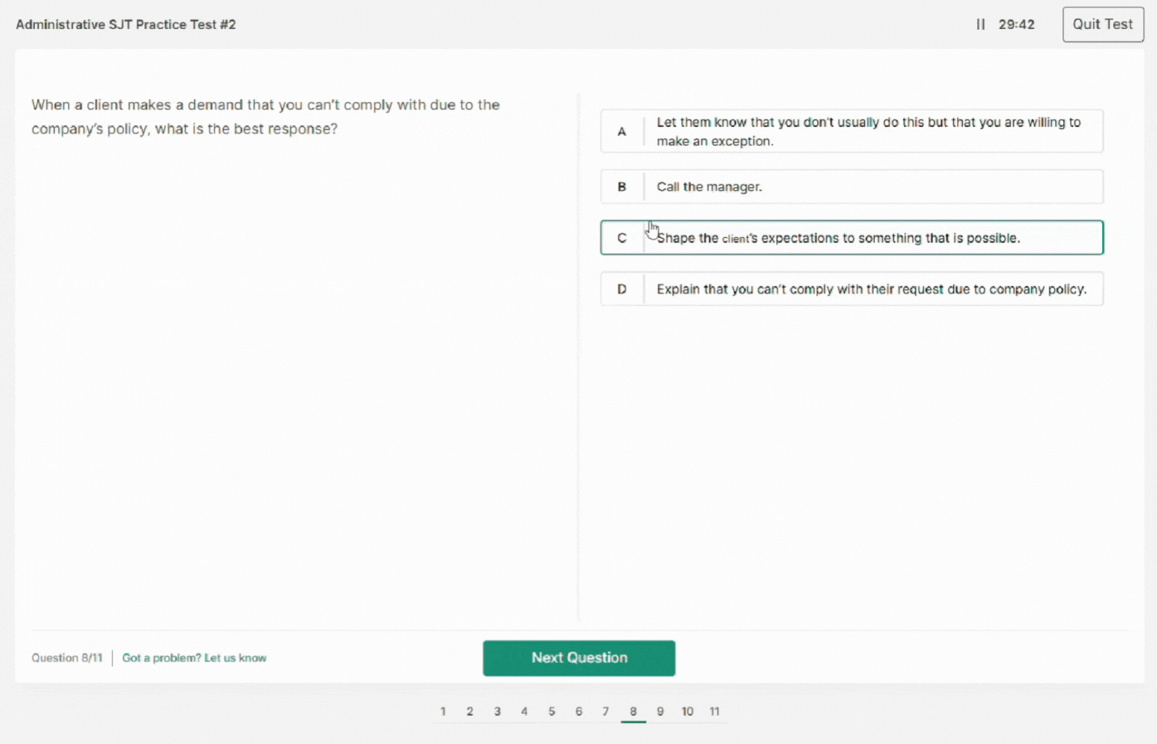Select answer A about making an exception
The width and height of the screenshot is (1157, 744).
coord(868,132)
